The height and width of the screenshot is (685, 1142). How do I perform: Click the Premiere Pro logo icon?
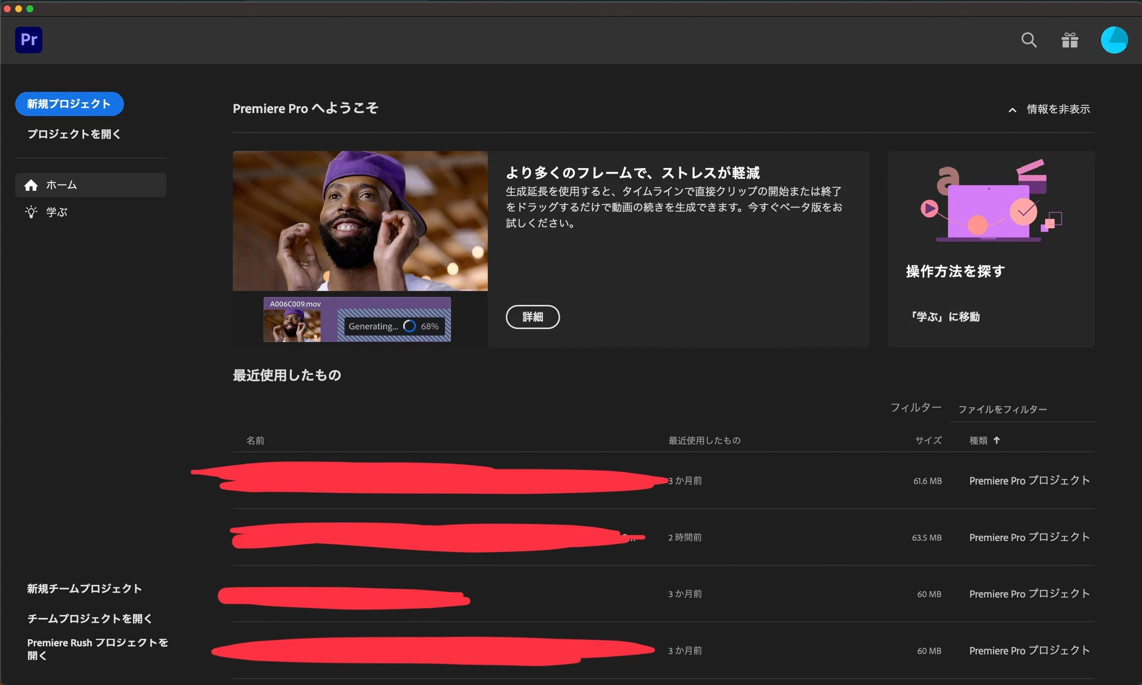28,40
